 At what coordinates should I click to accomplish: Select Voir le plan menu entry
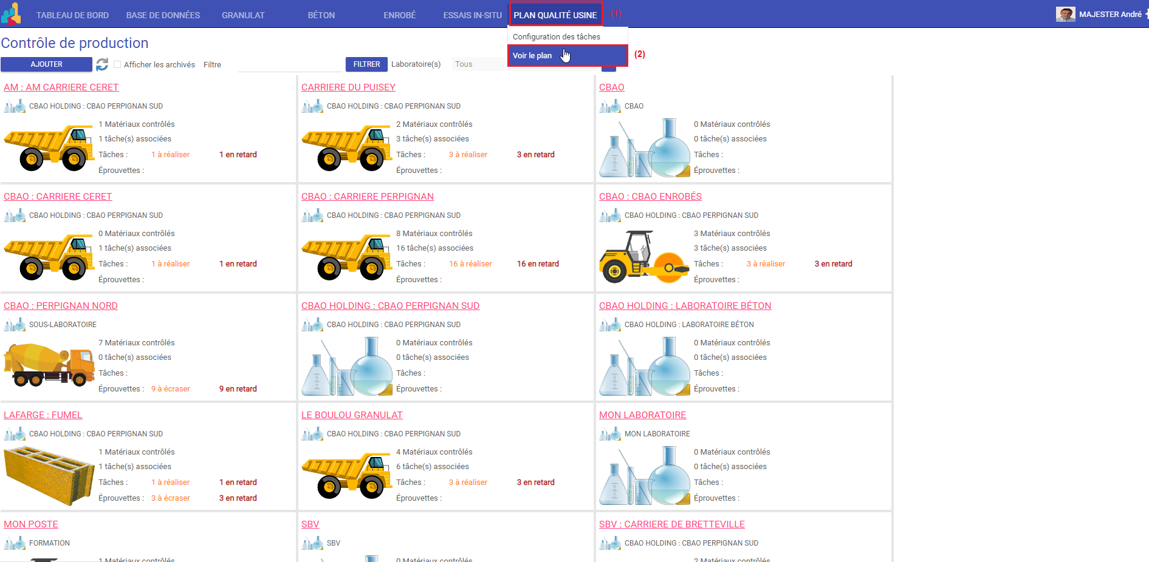(568, 55)
